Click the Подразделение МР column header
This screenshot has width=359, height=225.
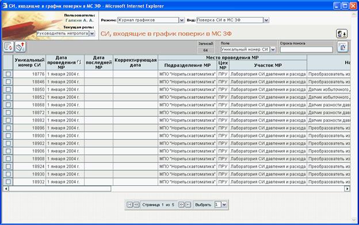click(x=188, y=65)
